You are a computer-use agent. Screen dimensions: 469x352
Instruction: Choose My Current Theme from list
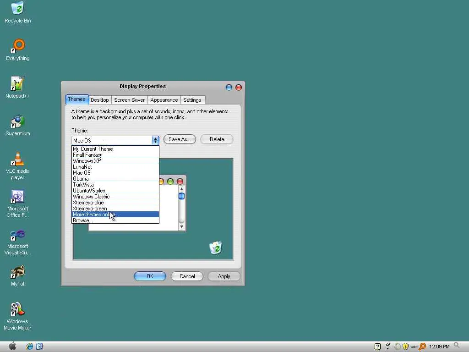tap(115, 149)
